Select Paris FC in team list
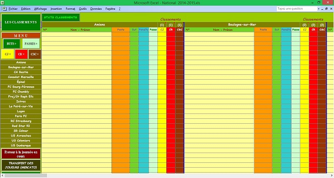This screenshot has height=178, width=334. (21, 116)
